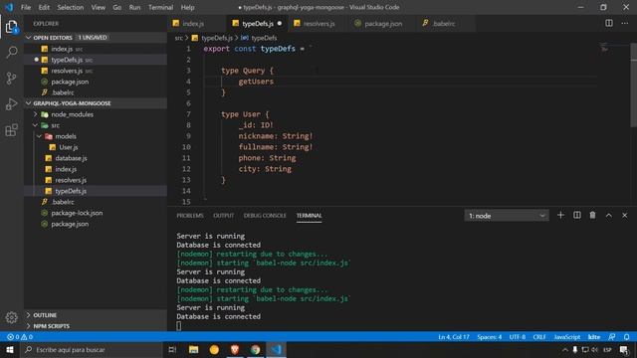The height and width of the screenshot is (358, 637).
Task: Open File Explorer from taskbar
Action: [x=193, y=349]
